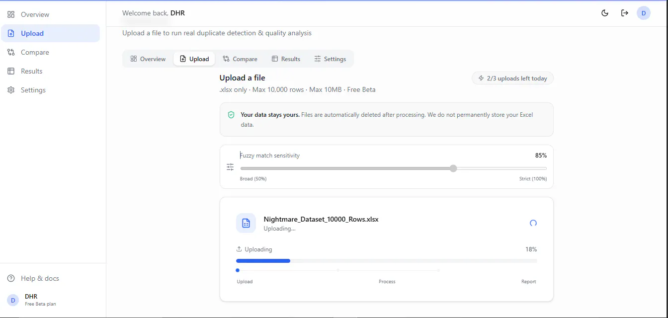The height and width of the screenshot is (318, 668).
Task: Click the bottom-left D avatar
Action: pyautogui.click(x=13, y=300)
